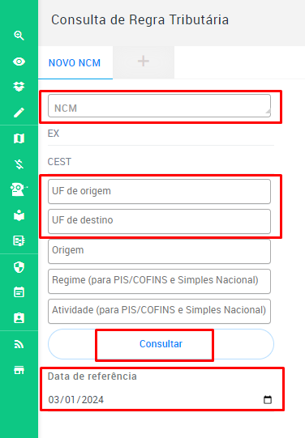Select the eye icon in sidebar
305x438 pixels.
point(19,62)
